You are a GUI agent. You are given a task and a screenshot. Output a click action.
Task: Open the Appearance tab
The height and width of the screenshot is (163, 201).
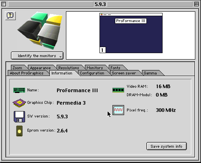coord(40,68)
